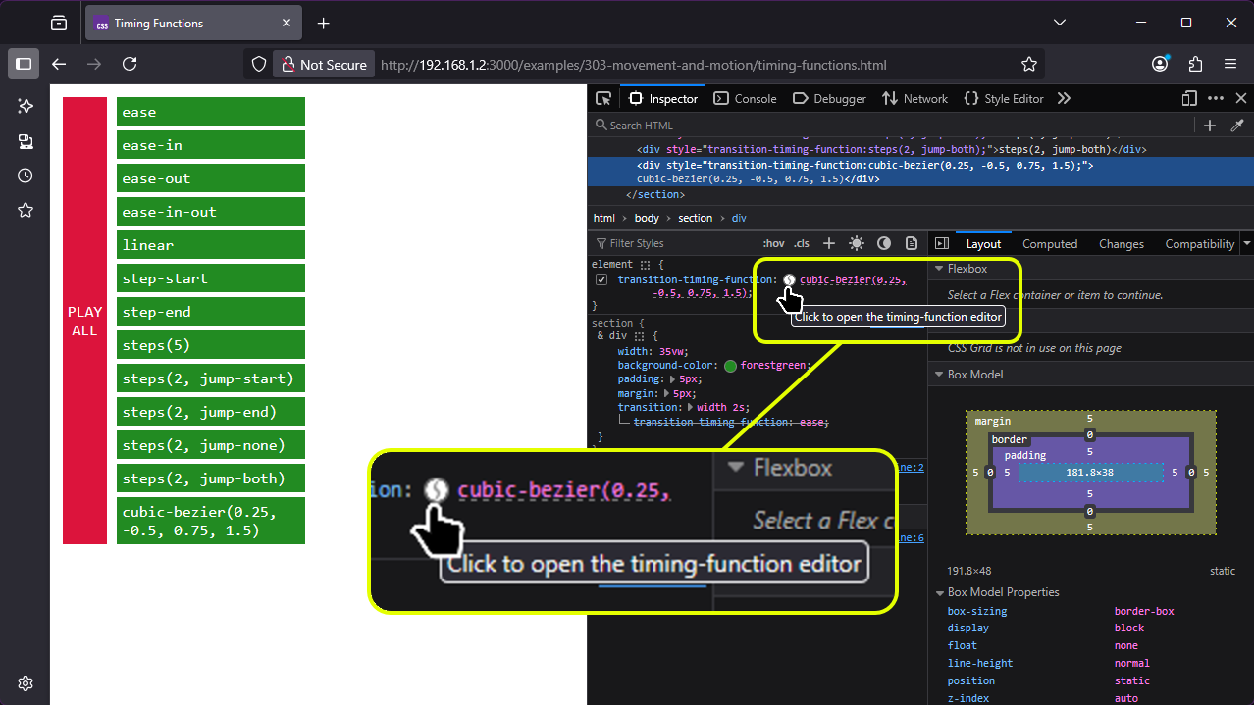Show more DevTools tabs chevron

(x=1064, y=99)
